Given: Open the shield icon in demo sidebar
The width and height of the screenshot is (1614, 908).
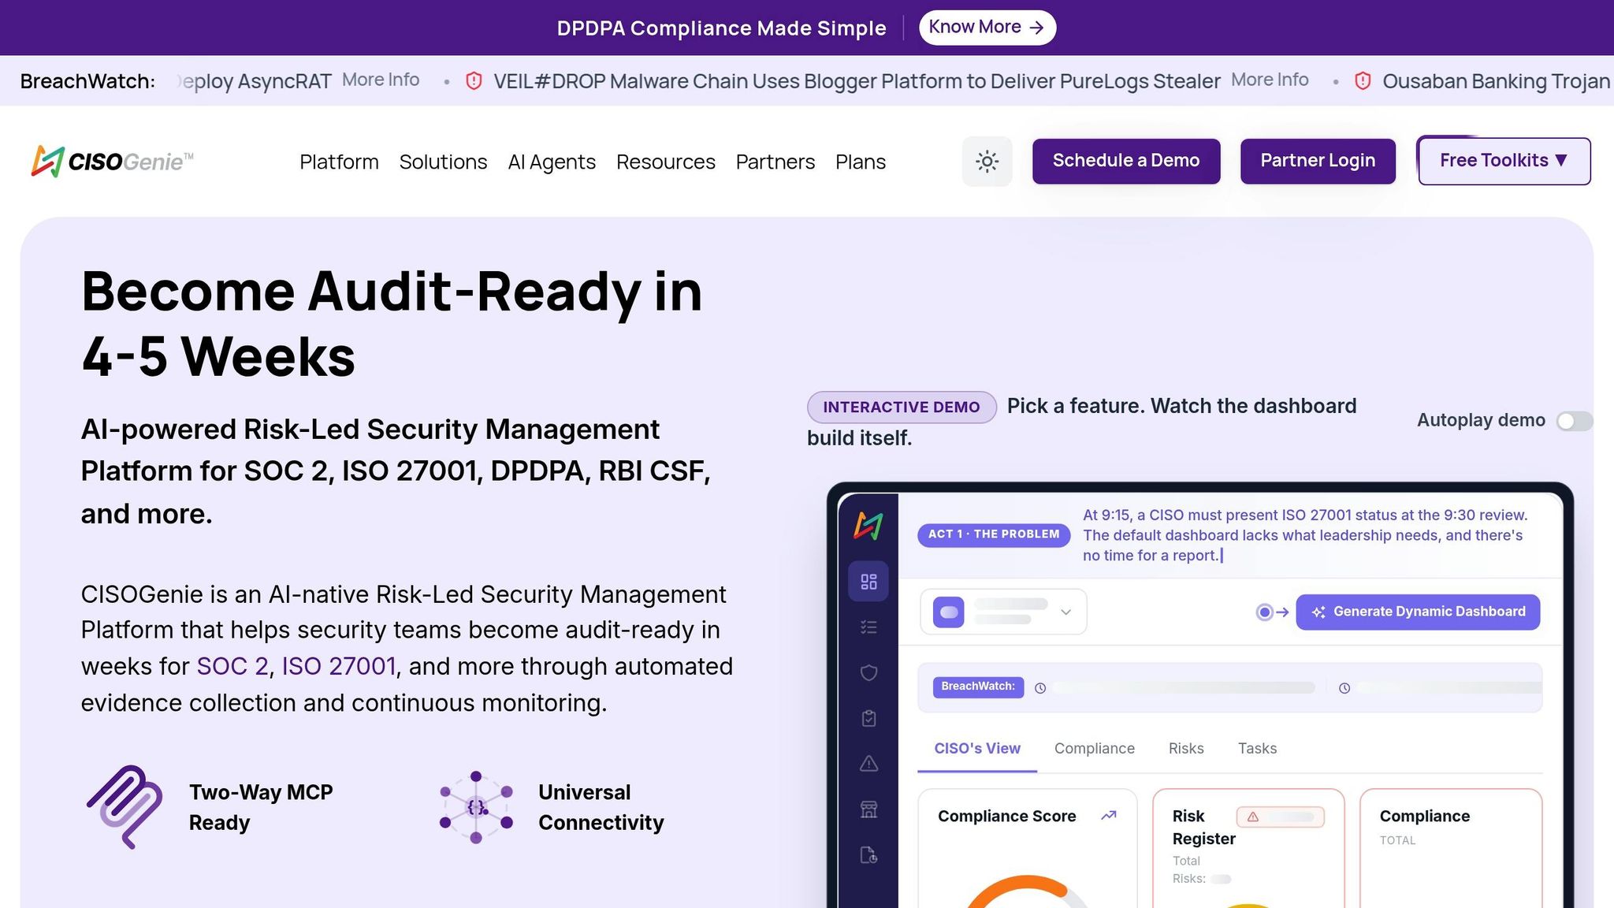Looking at the screenshot, I should [868, 672].
